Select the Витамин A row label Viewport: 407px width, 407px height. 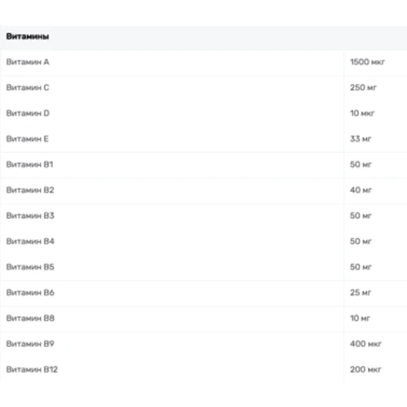point(28,62)
